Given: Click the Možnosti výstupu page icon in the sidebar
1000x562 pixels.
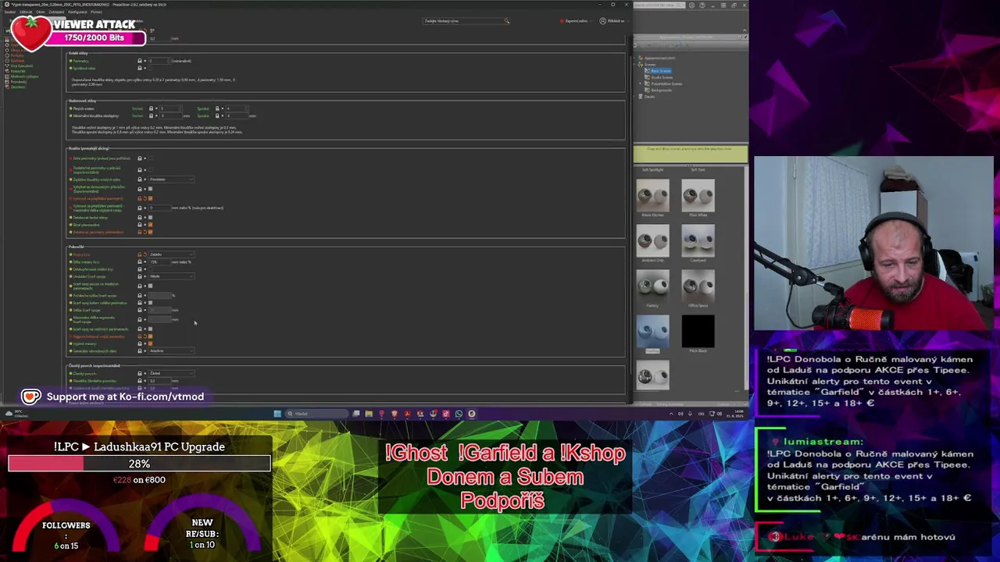Looking at the screenshot, I should 8,76.
